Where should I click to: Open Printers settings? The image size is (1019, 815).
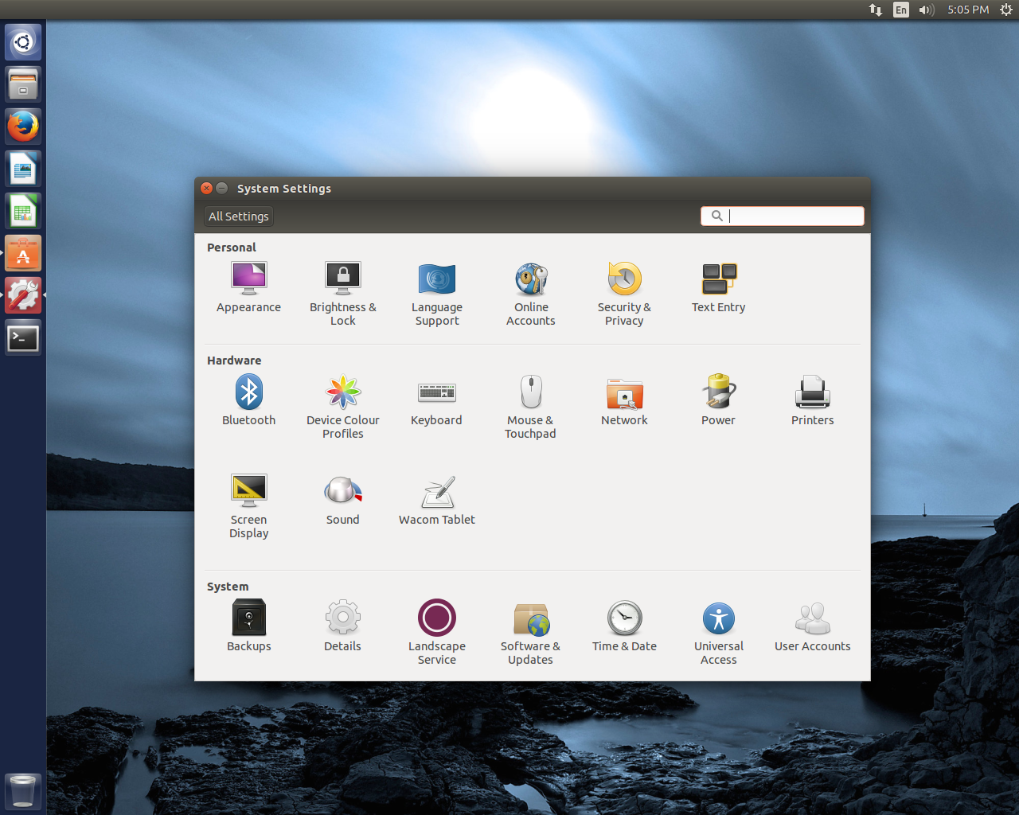point(813,400)
